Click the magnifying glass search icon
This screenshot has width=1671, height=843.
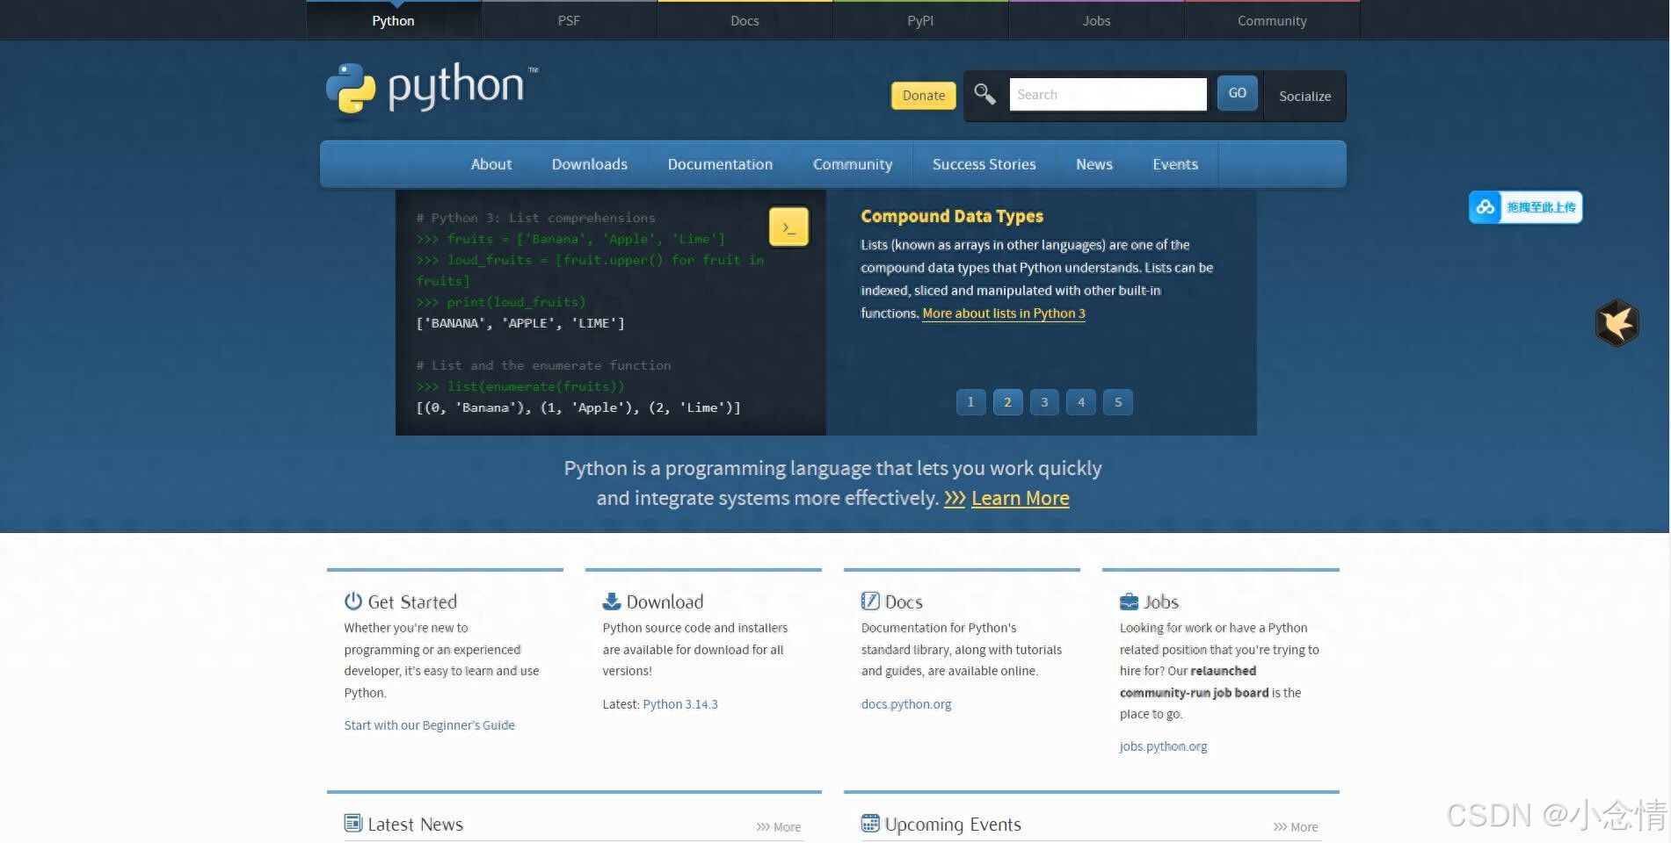(984, 94)
